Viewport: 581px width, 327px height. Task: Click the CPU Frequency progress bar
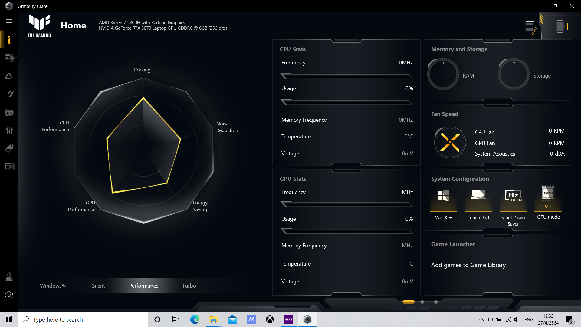click(x=346, y=76)
